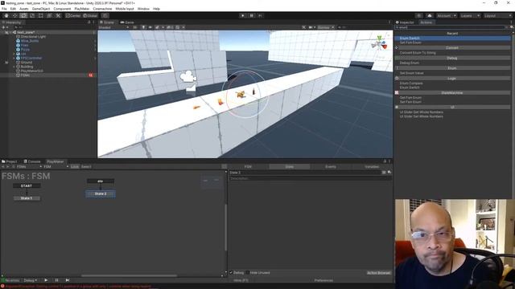Click the StateMachine category header

(x=452, y=93)
